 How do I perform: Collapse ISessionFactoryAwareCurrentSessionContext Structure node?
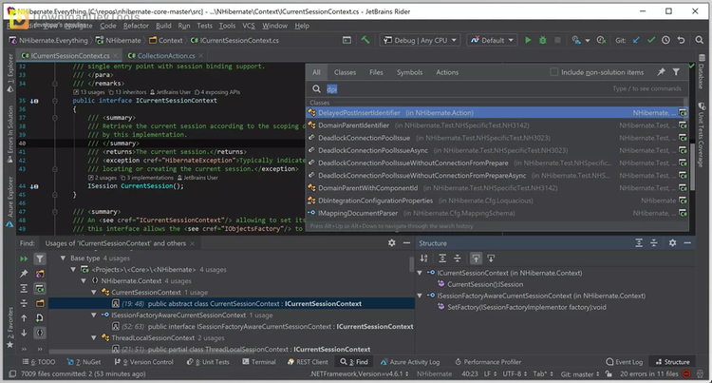click(x=420, y=296)
